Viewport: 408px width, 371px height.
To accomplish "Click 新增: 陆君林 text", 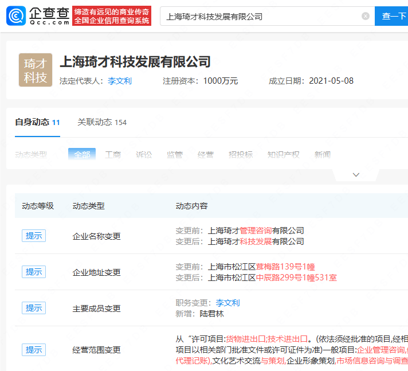I will point(199,314).
